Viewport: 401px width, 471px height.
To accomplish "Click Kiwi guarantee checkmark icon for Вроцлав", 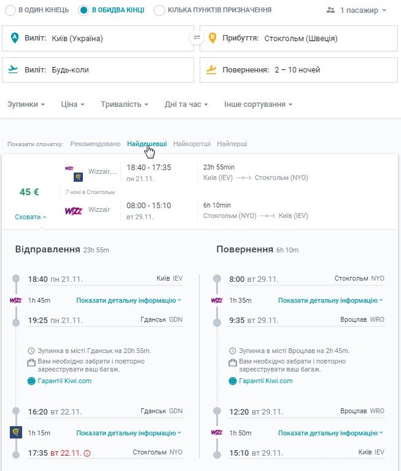I will pyautogui.click(x=233, y=381).
